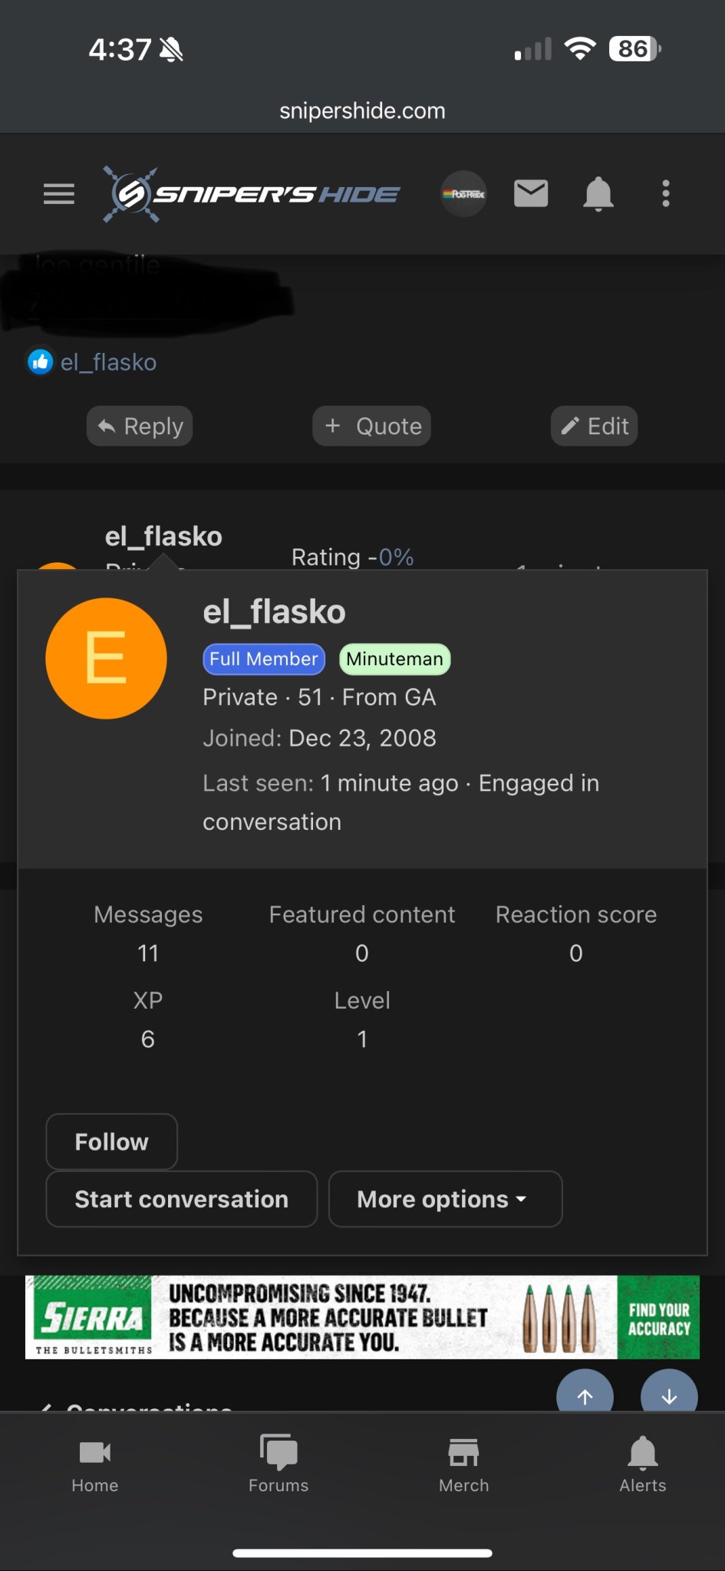Click the Reply button
The height and width of the screenshot is (1571, 725).
(x=140, y=426)
